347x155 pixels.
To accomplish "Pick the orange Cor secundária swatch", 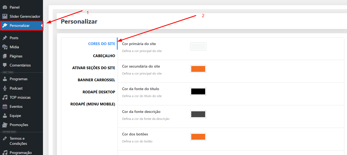I will point(198,69).
